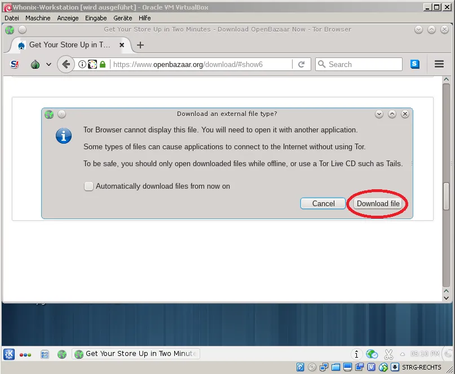Click the URL address field
The height and width of the screenshot is (374, 455).
pos(200,64)
